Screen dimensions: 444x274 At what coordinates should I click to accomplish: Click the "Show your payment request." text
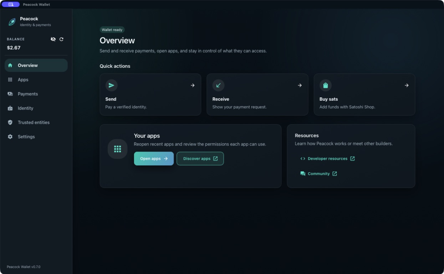pos(239,107)
